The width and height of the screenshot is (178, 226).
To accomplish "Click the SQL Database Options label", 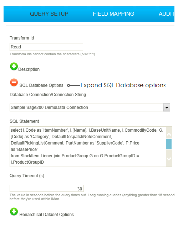I will tap(41, 85).
